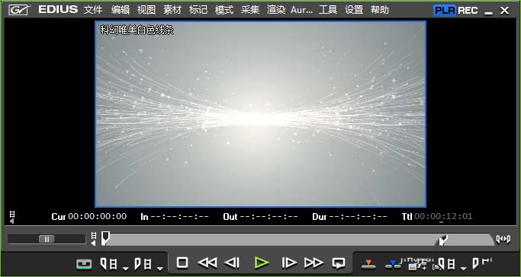
Task: Click the position bar playhead at start
Action: (105, 238)
